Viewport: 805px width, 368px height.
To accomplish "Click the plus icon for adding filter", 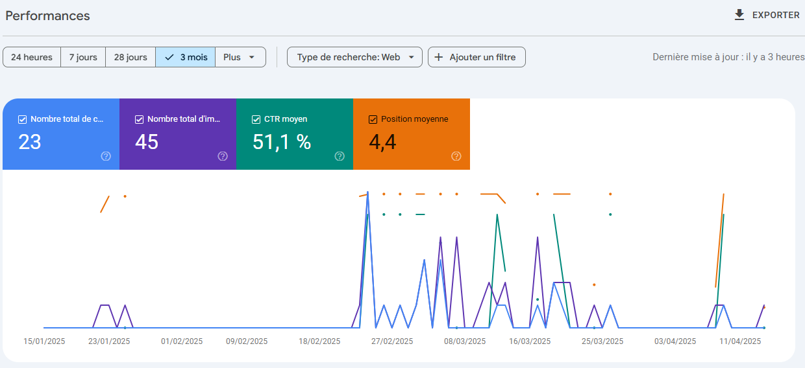I will (439, 57).
